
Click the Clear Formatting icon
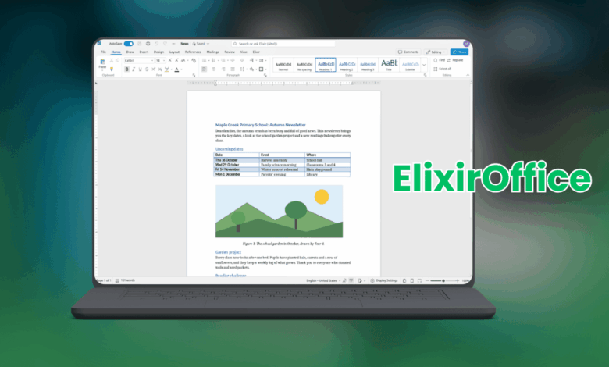(x=194, y=61)
